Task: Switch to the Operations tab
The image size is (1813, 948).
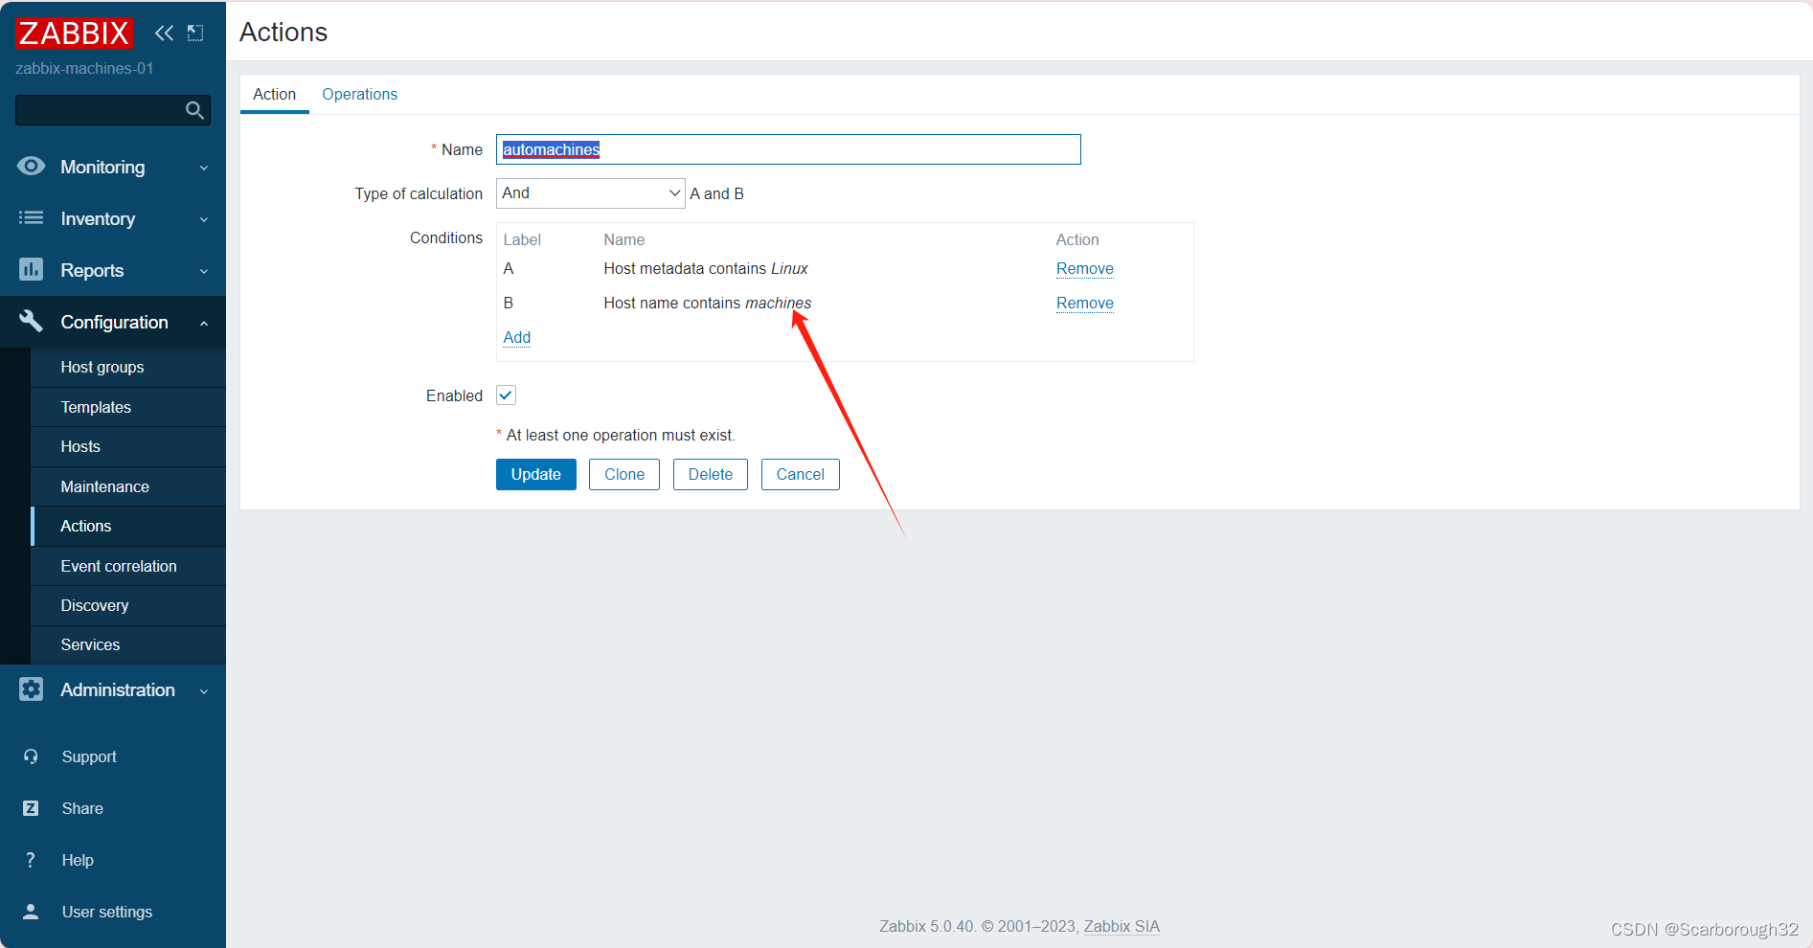Action: 359,94
